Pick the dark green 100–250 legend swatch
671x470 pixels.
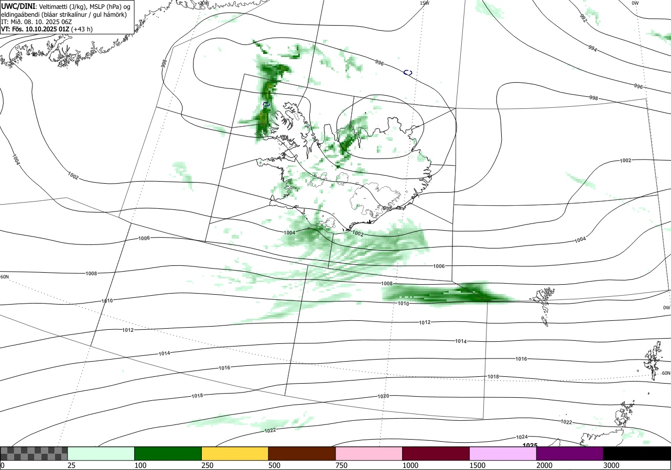point(168,453)
